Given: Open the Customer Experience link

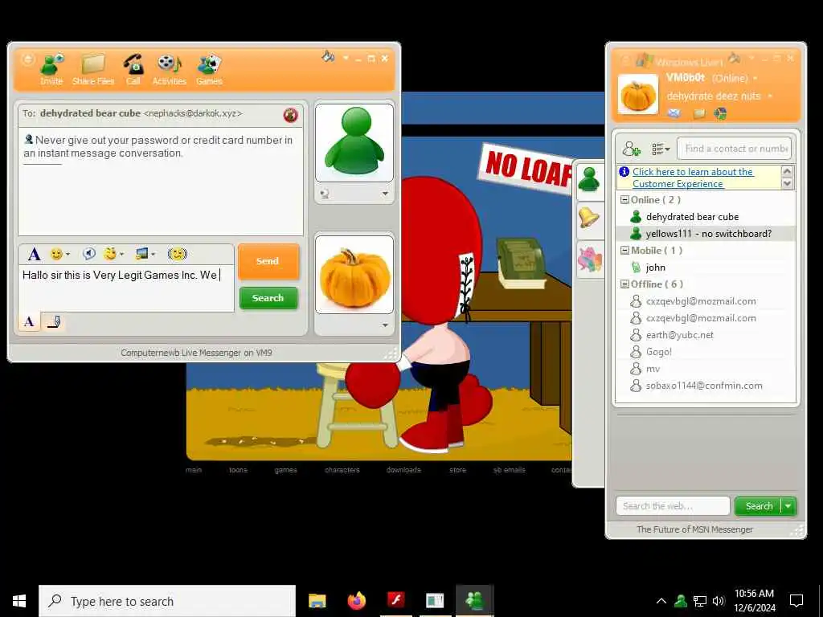Looking at the screenshot, I should tap(693, 178).
